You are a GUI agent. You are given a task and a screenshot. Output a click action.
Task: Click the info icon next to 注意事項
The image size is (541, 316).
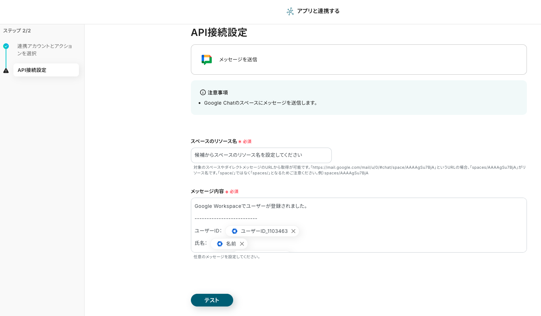click(203, 92)
